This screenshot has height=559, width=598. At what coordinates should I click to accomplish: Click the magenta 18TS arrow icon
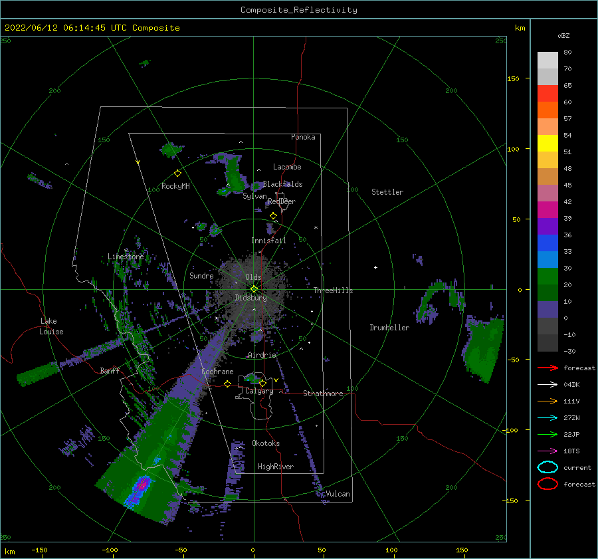point(548,451)
